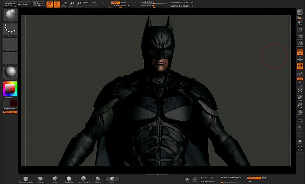Open the Alpha Off selector
The width and height of the screenshot is (305, 184).
click(x=10, y=44)
